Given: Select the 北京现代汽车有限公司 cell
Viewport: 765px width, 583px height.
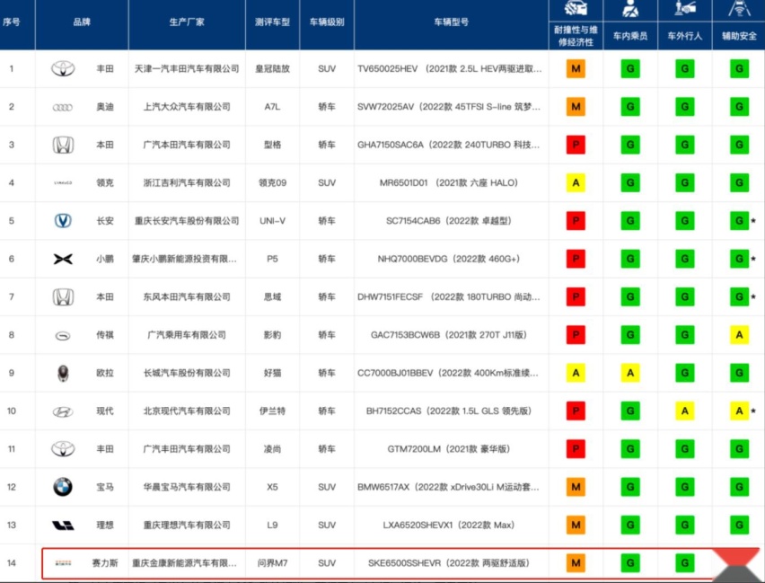Looking at the screenshot, I should pos(187,411).
